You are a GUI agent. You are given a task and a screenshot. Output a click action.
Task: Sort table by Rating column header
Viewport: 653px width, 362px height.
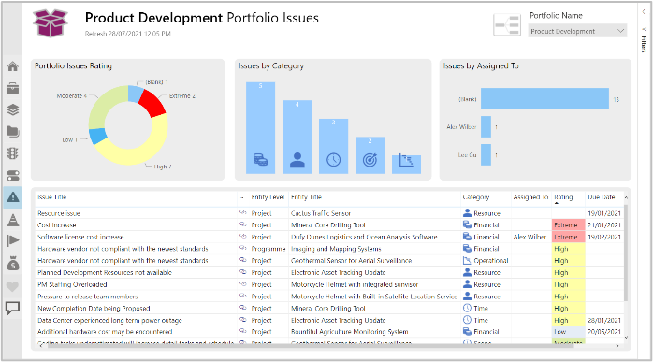563,197
